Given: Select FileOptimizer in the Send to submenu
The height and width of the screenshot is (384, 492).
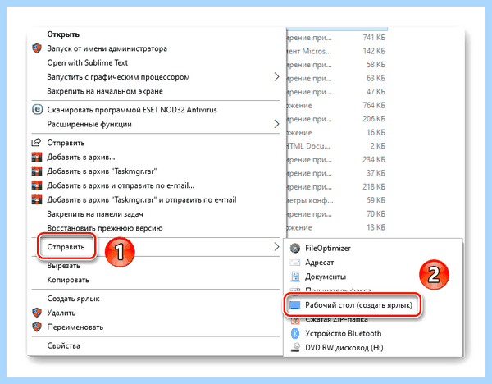Looking at the screenshot, I should click(x=328, y=249).
